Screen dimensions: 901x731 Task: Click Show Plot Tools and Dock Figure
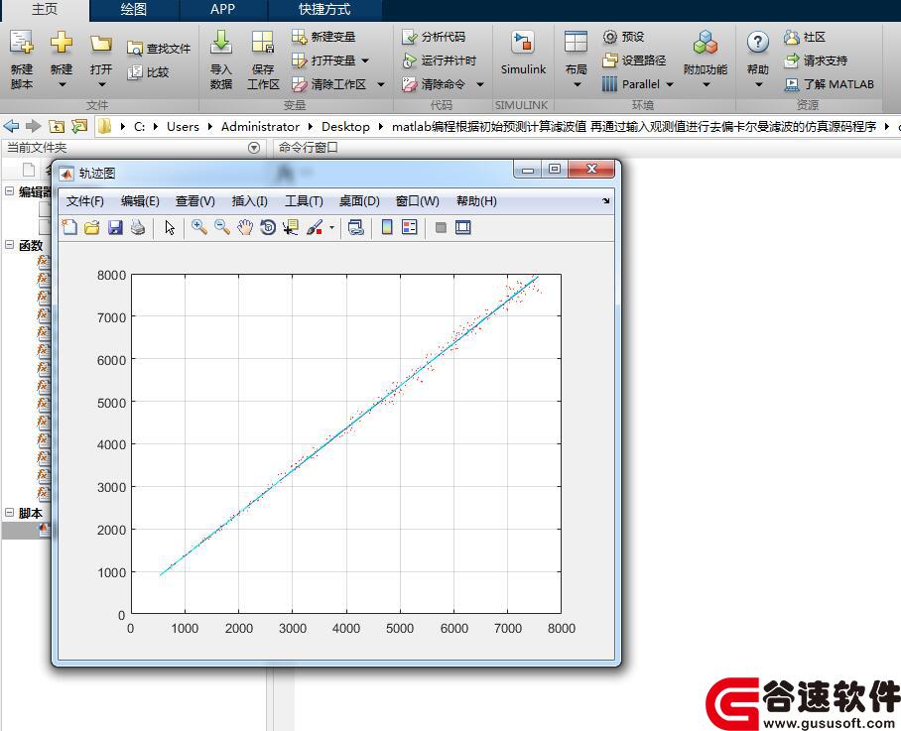[x=463, y=227]
